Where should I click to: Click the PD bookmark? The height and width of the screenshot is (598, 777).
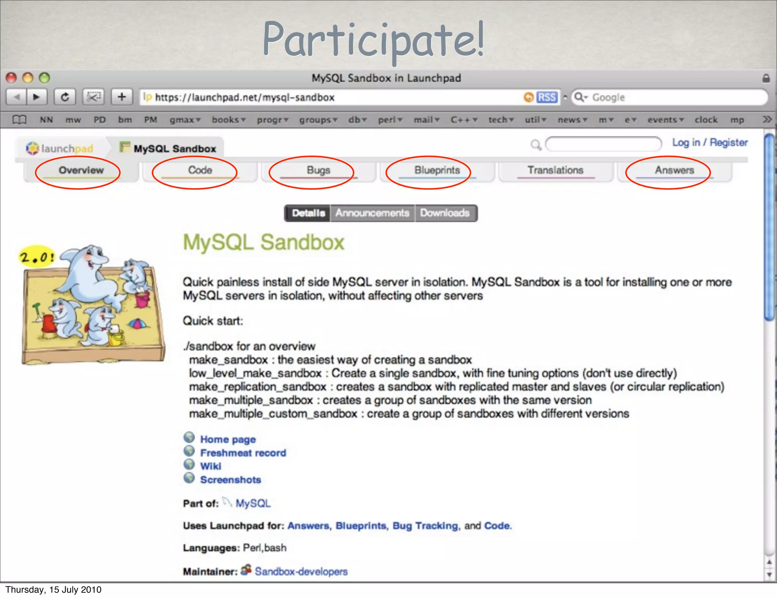point(100,120)
